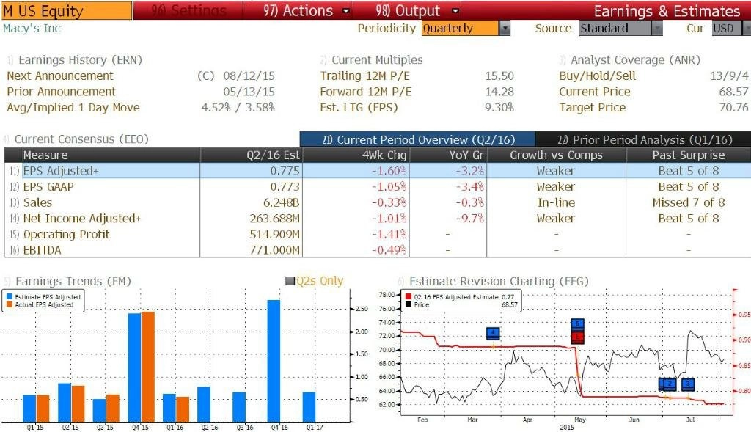The image size is (751, 432).
Task: Select the Operating Profit row
Action: tap(378, 234)
